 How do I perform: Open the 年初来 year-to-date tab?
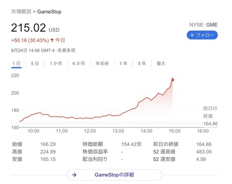[x=102, y=63]
